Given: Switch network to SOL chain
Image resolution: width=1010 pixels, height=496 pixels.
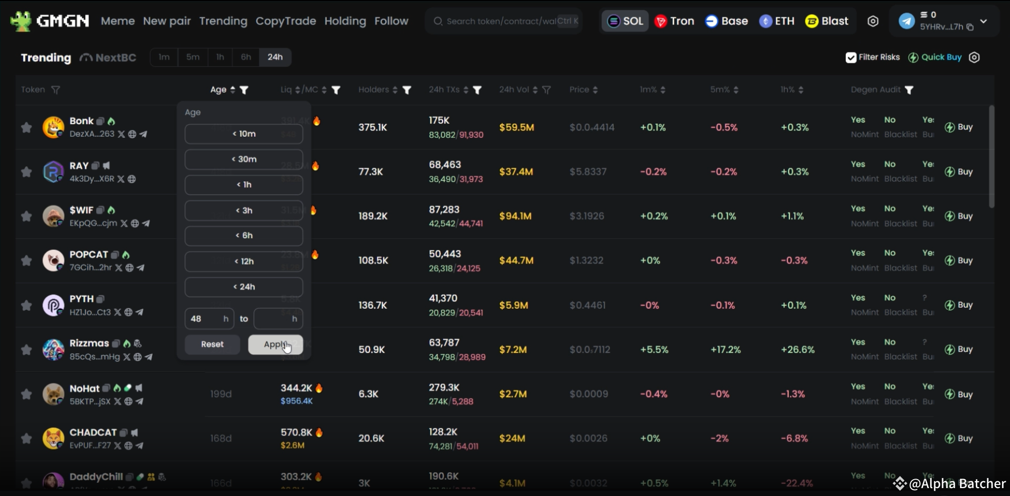Looking at the screenshot, I should 625,21.
